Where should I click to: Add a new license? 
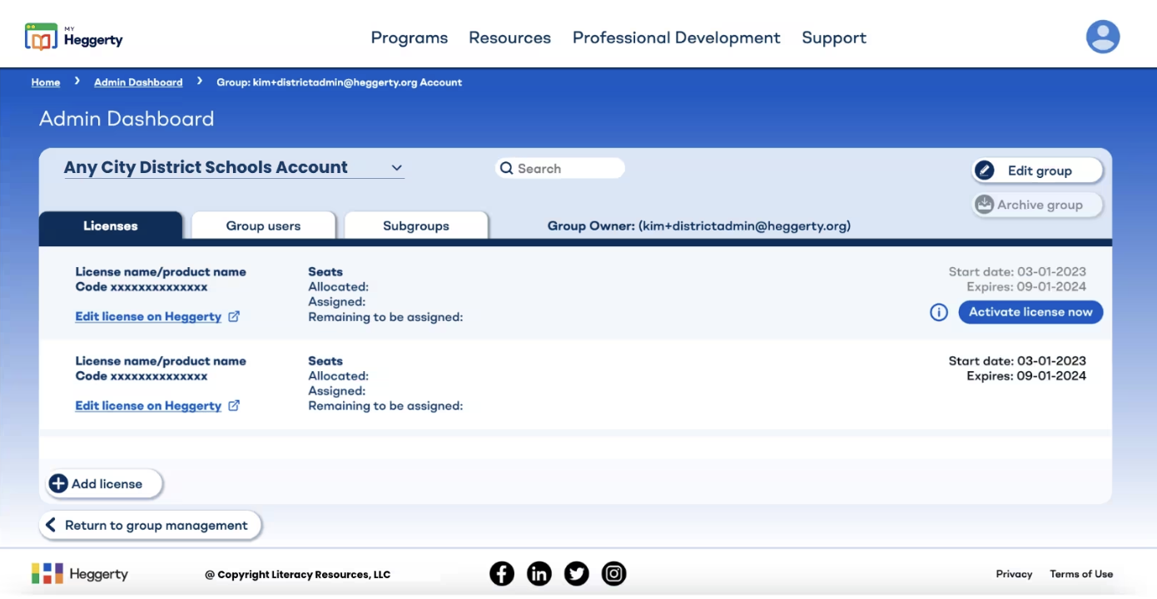point(105,483)
